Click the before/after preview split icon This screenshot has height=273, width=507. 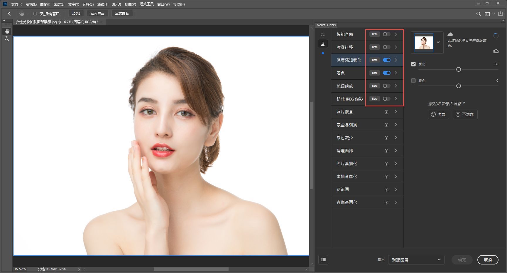[x=323, y=260]
